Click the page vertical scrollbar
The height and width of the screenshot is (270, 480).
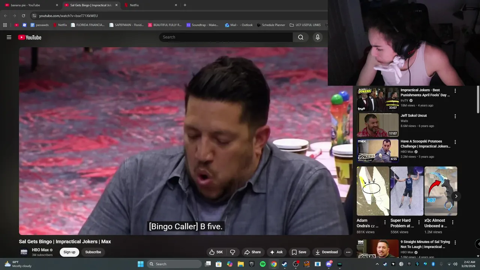[478, 100]
